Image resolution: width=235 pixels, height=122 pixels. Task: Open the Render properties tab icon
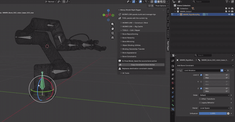pos(173,66)
